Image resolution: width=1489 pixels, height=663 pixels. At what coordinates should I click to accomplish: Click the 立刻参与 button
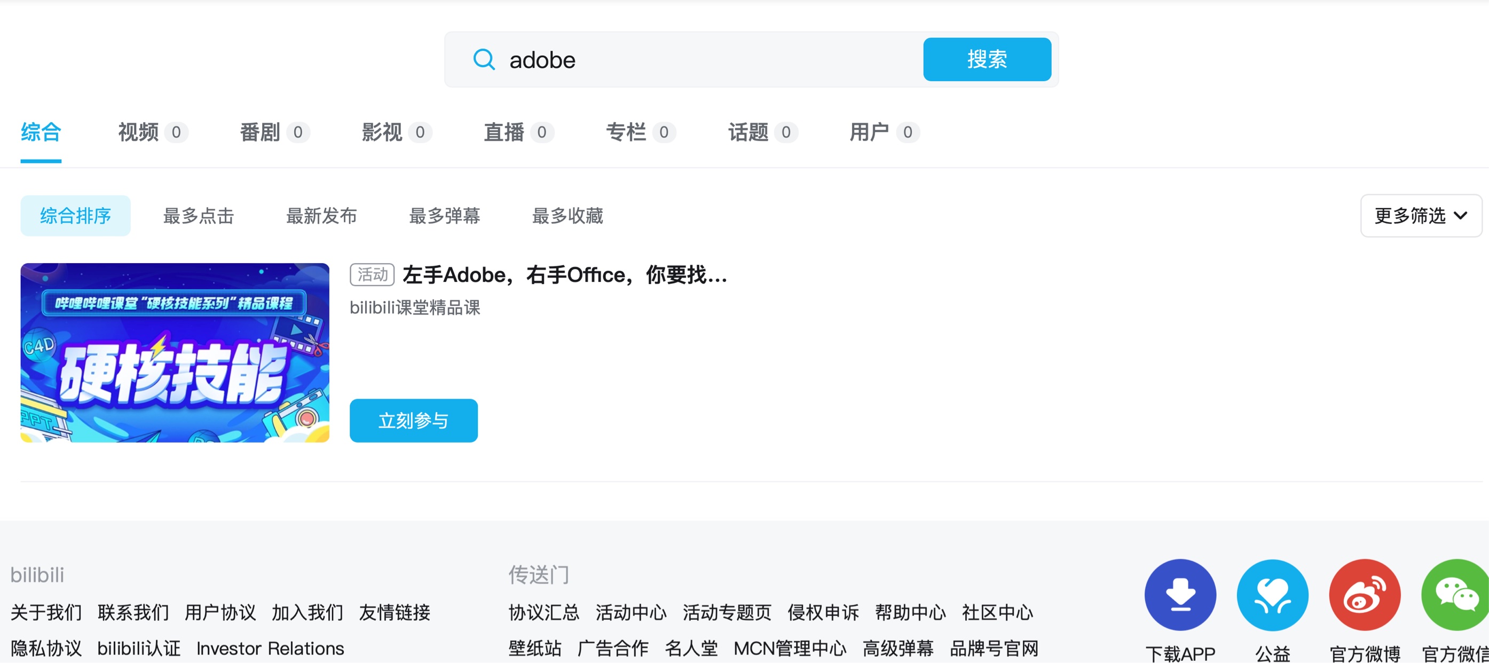pos(413,420)
